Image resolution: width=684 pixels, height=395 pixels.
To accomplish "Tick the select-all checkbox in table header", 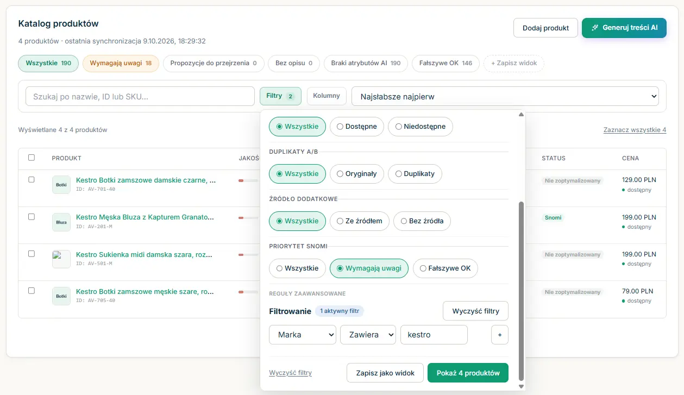I will (x=32, y=158).
